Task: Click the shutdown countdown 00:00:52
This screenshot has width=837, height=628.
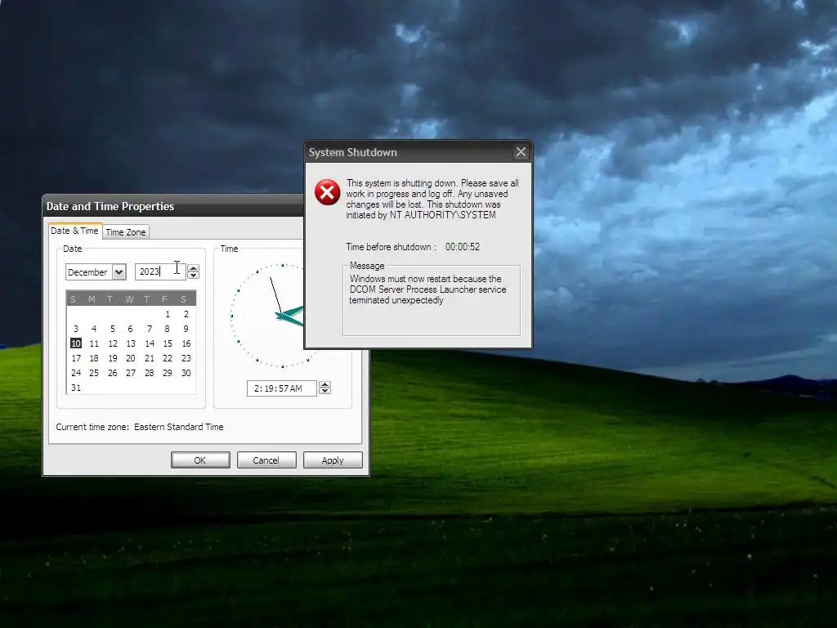Action: (463, 247)
